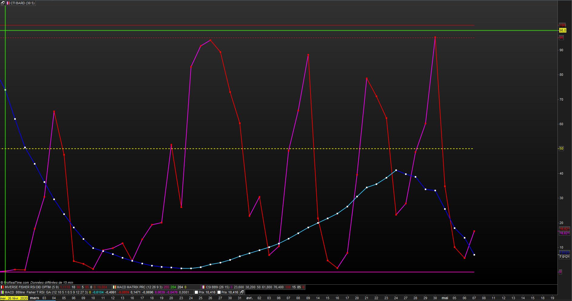Click the 02 date tick on time axis
Screen dimensions: 572x301
pos(259,298)
